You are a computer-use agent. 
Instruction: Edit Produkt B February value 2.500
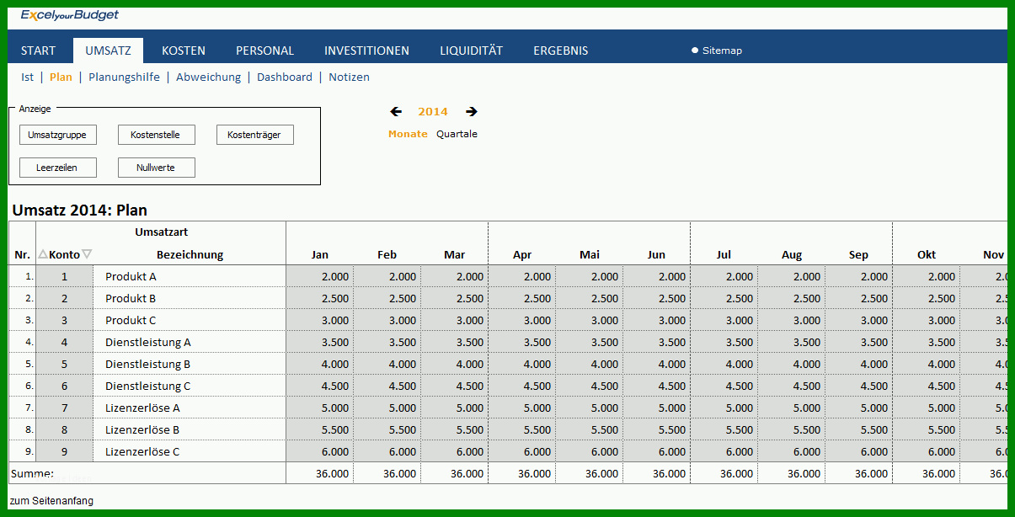(x=387, y=298)
